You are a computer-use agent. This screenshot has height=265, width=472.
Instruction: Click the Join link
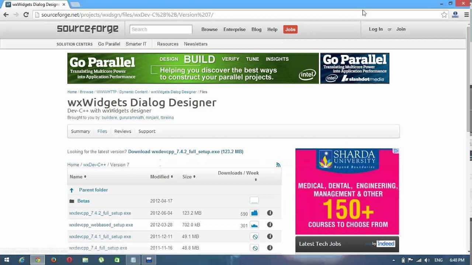click(x=401, y=29)
